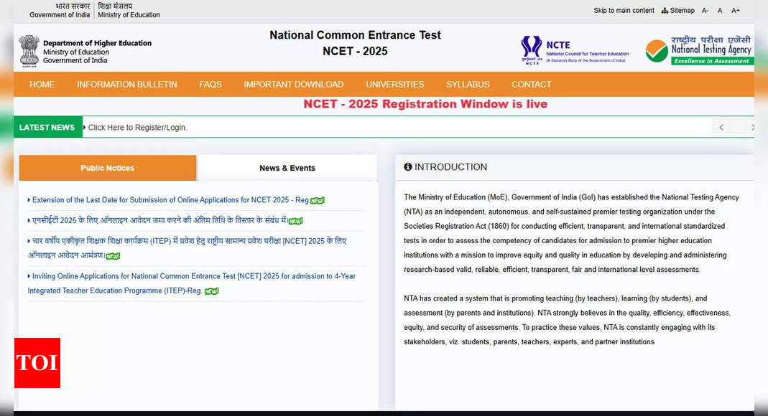The image size is (768, 416).
Task: Click Here to Register/Login link
Action: pos(137,127)
